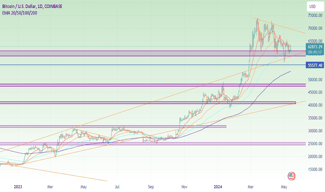Click the 75000.00 price axis label
The image size is (325, 192).
click(315, 15)
